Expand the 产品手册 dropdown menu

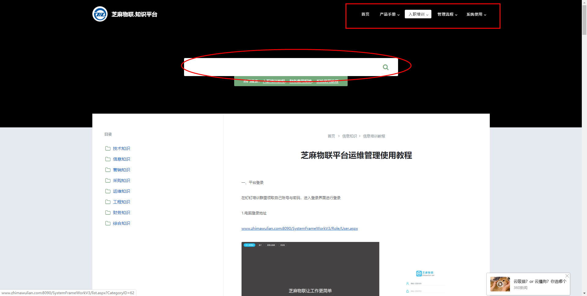[389, 14]
